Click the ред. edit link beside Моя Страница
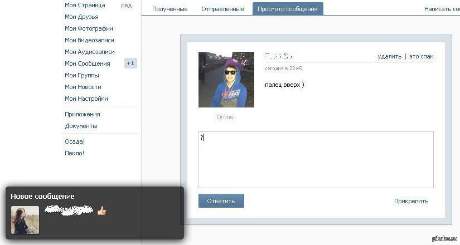Image resolution: width=460 pixels, height=245 pixels. tap(127, 5)
